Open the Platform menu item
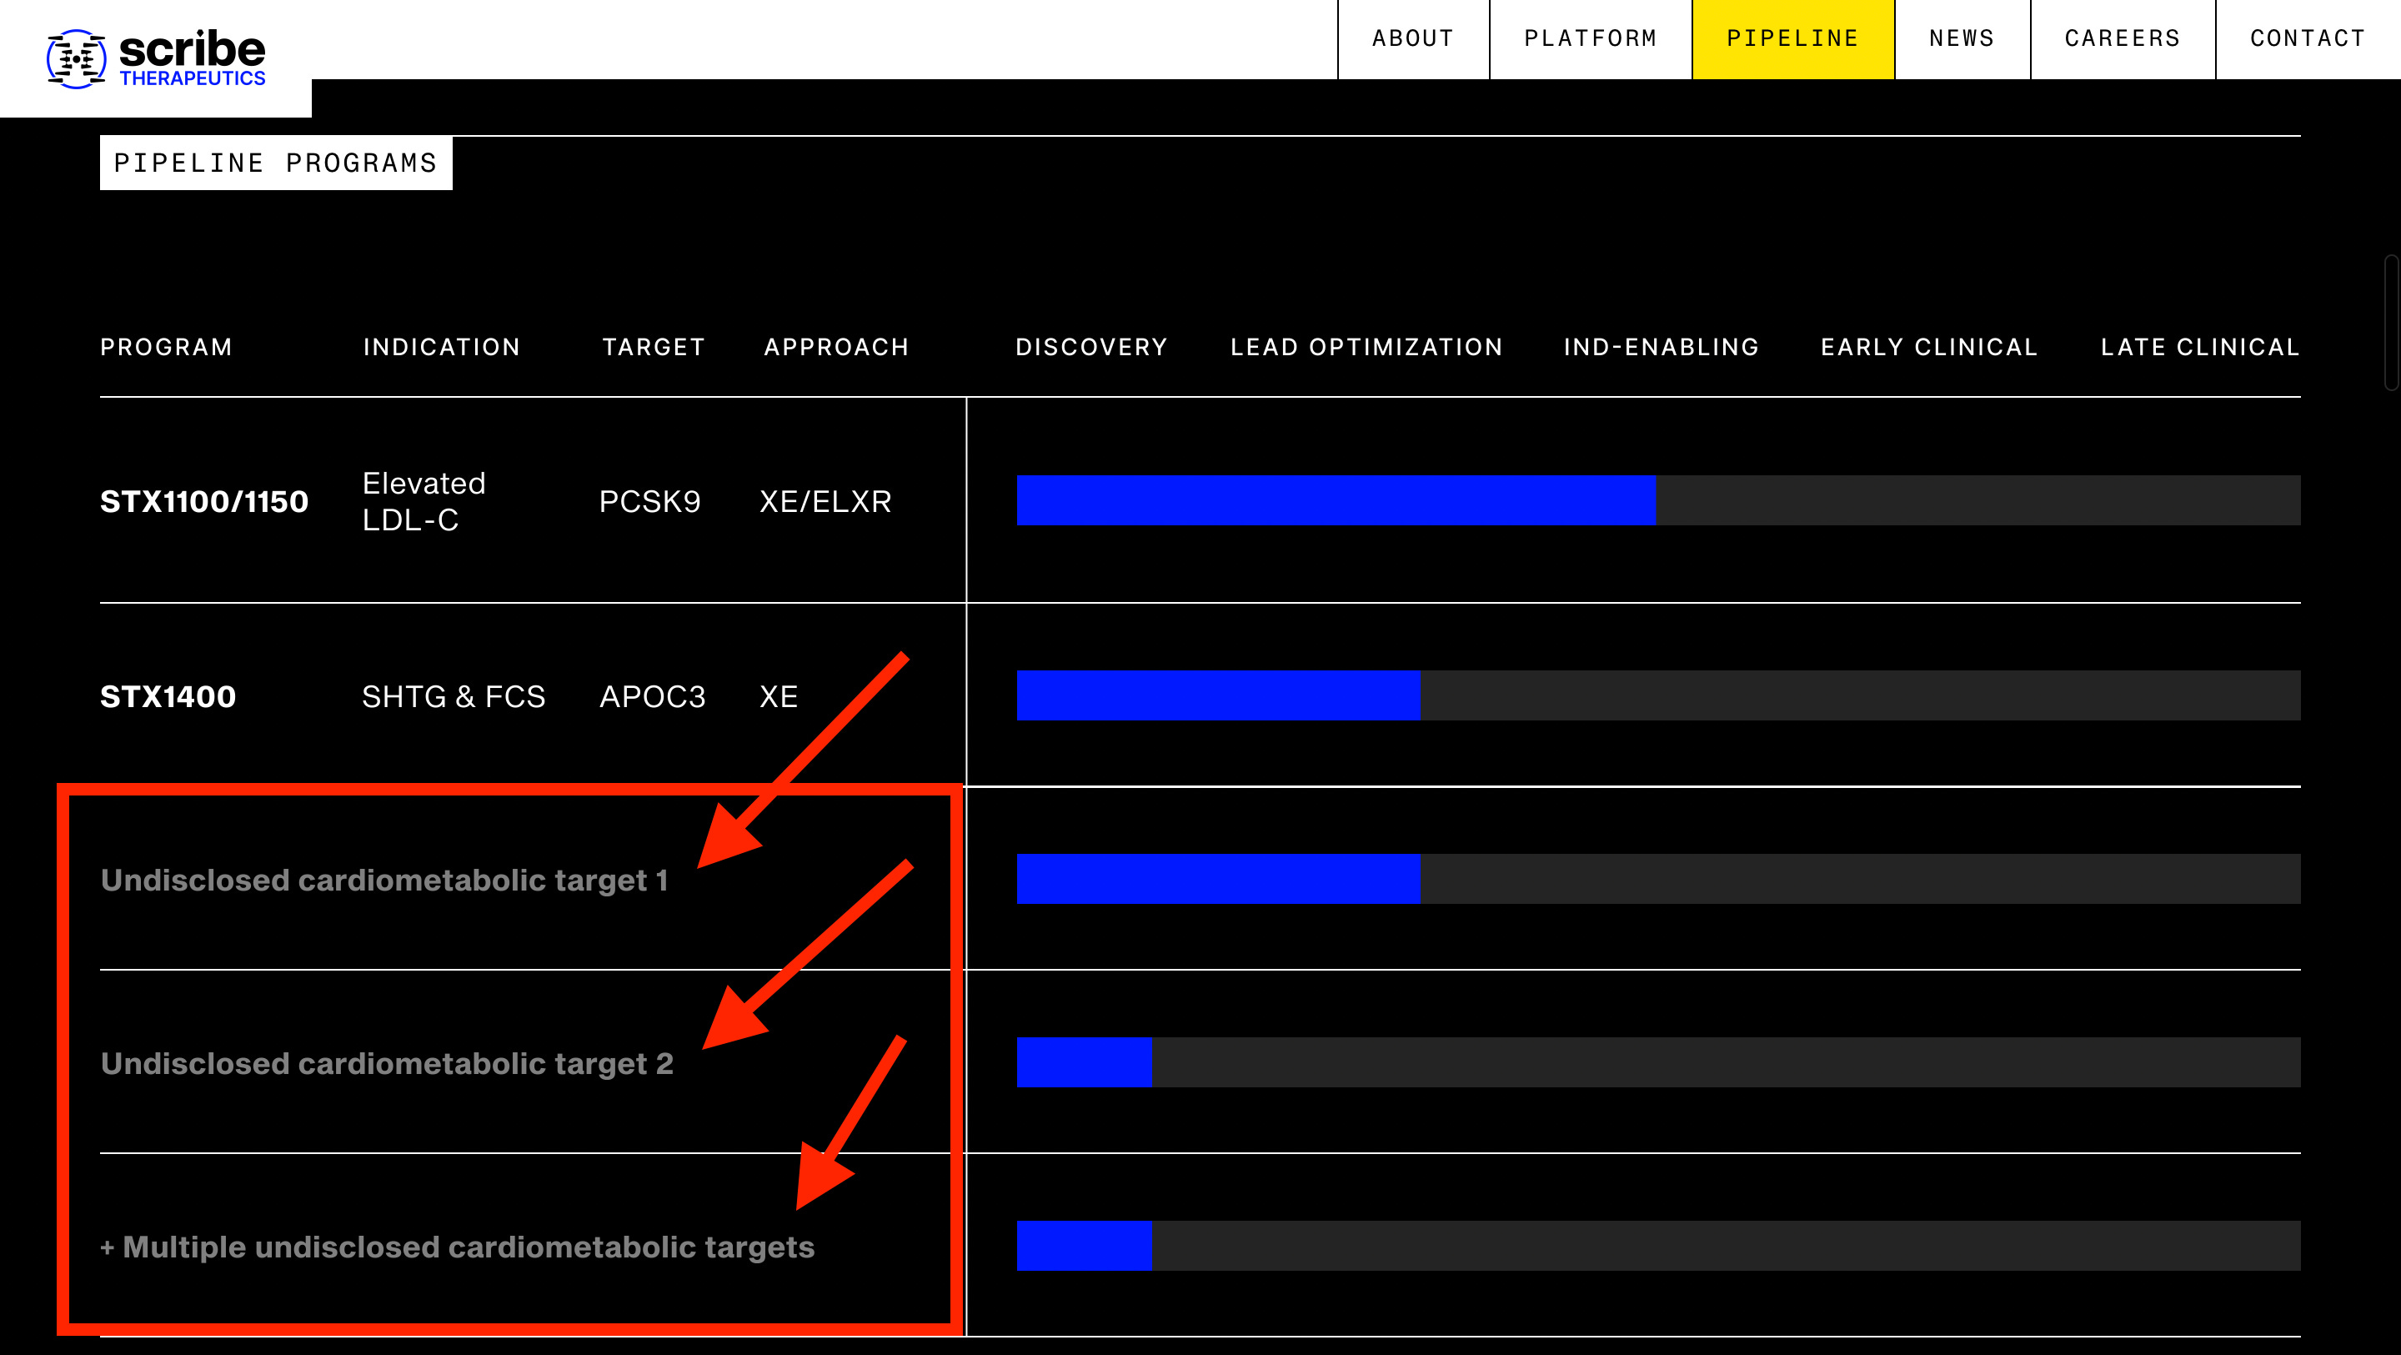 pos(1590,38)
